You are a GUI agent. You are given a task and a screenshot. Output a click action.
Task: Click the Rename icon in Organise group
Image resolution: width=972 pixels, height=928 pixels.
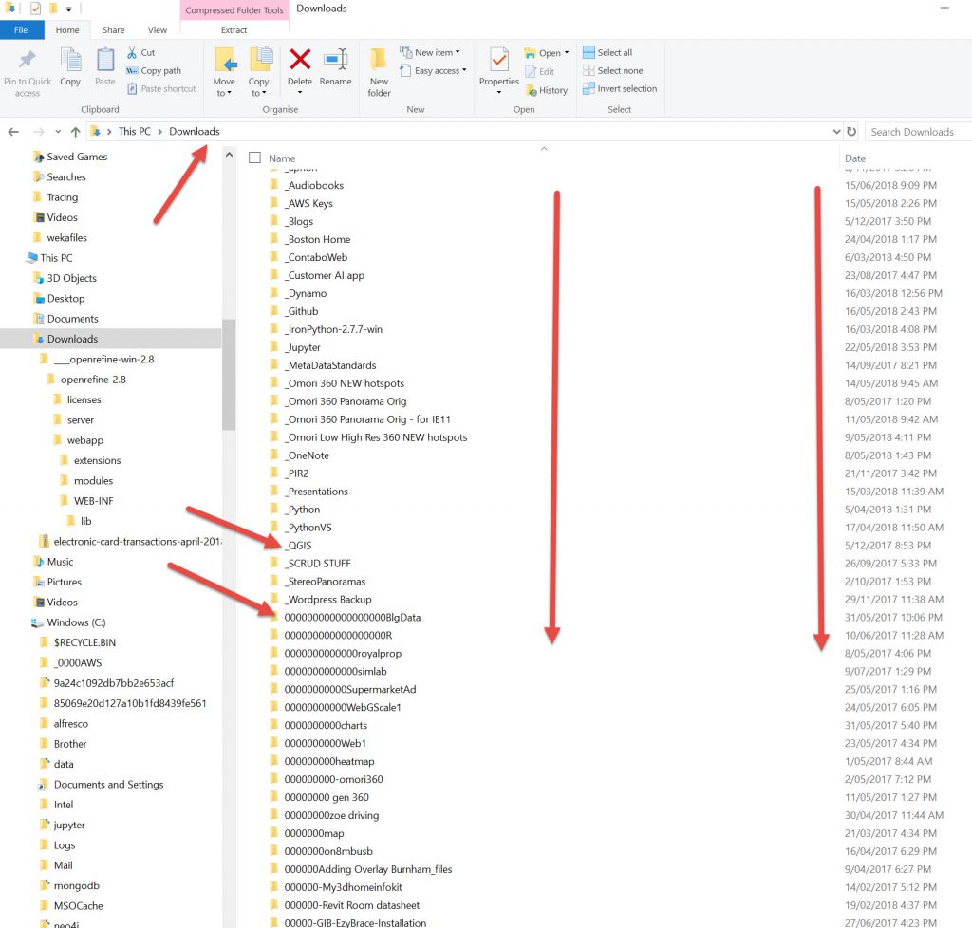click(335, 63)
